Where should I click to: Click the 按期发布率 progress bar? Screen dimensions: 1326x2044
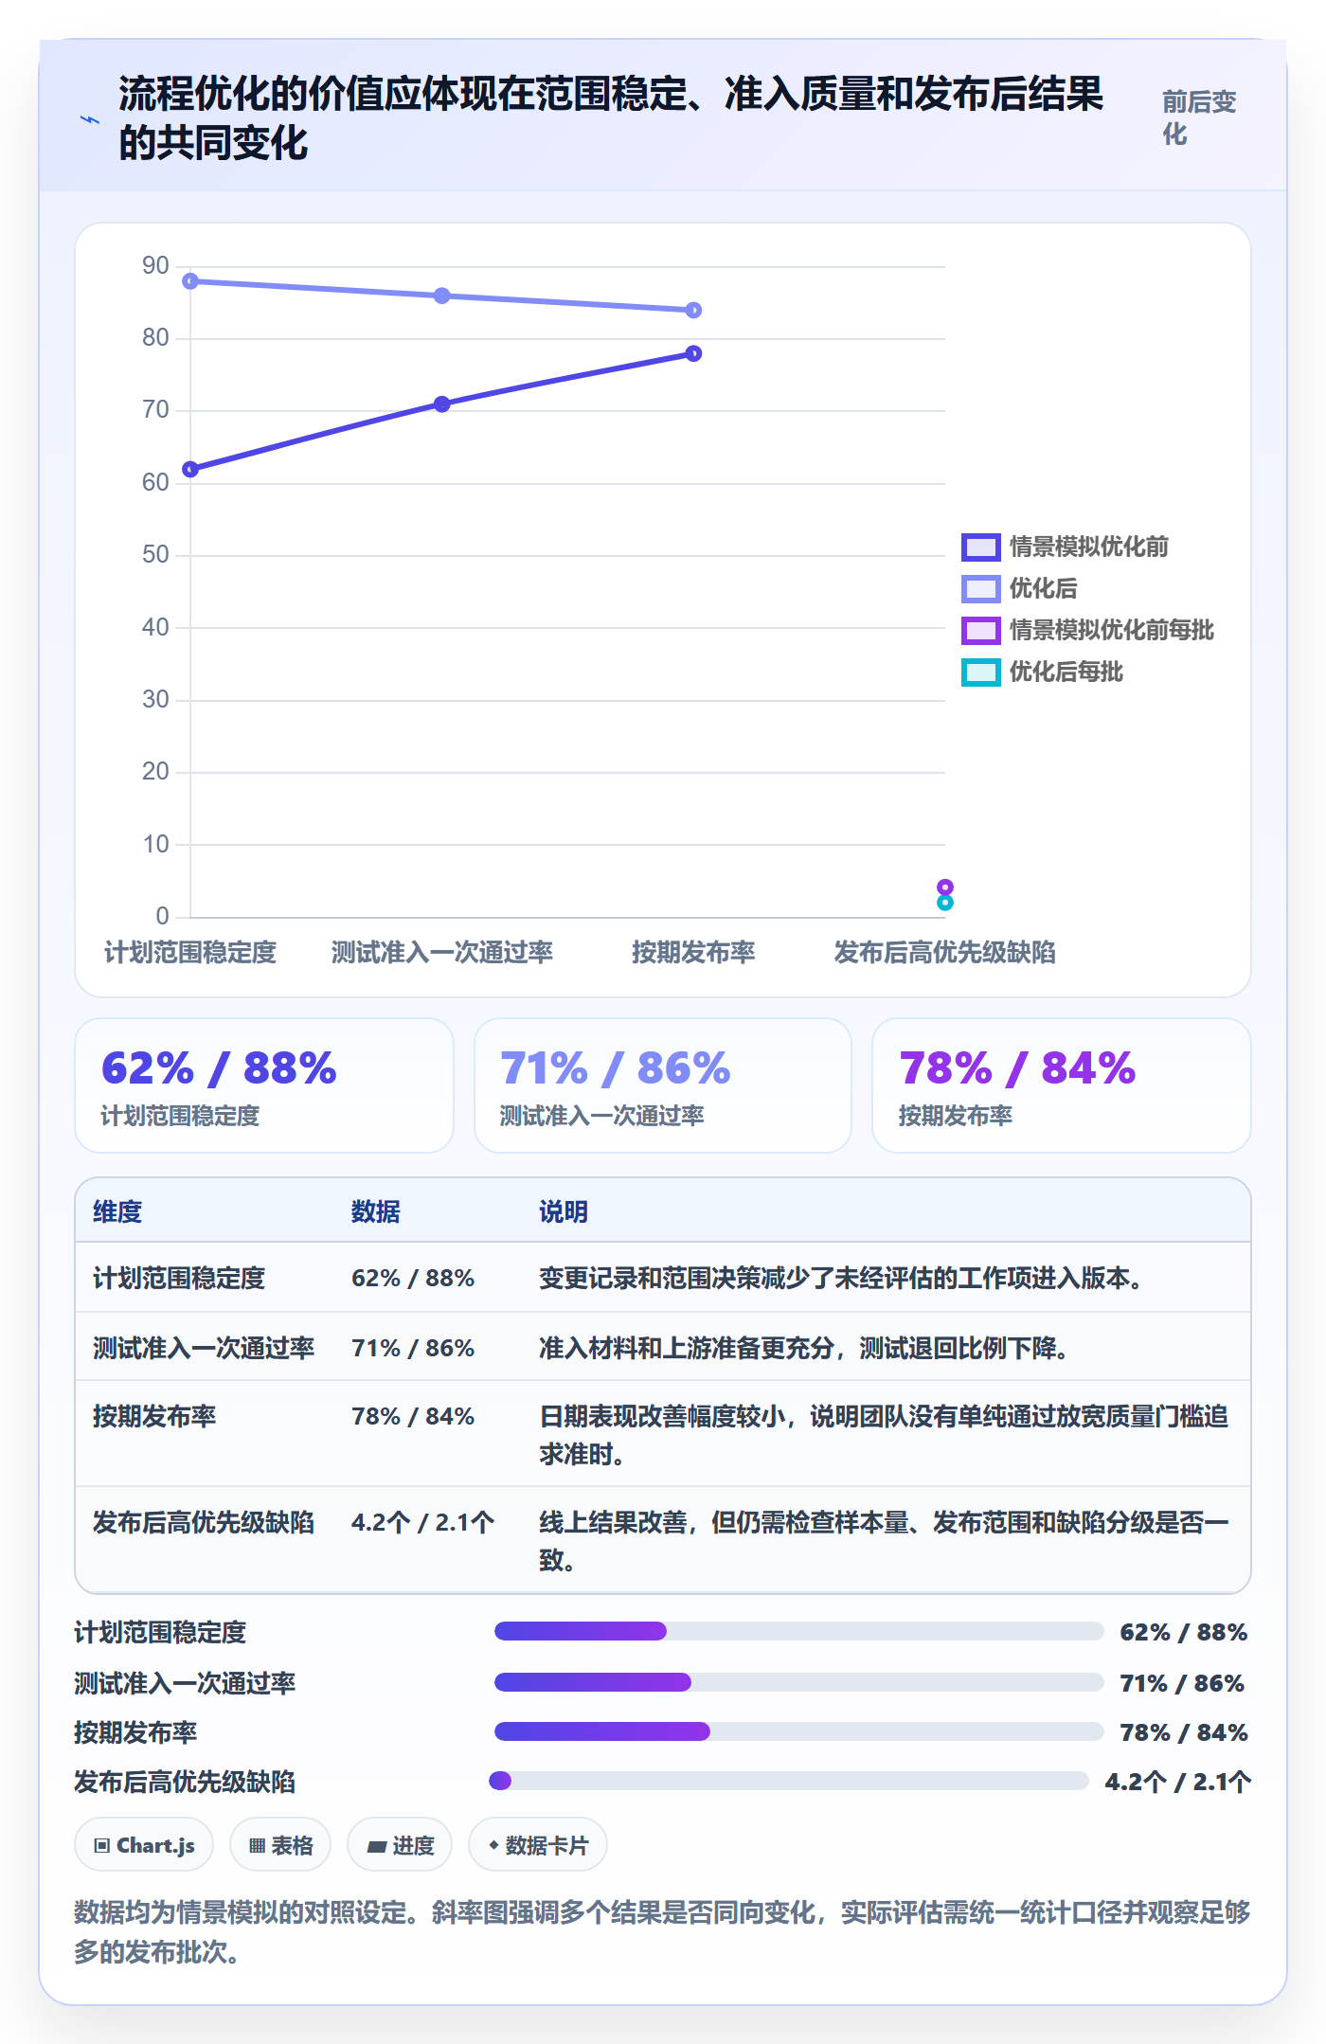click(799, 1731)
